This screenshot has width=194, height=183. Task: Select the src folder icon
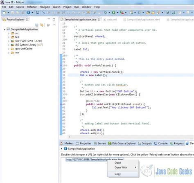point(13,33)
